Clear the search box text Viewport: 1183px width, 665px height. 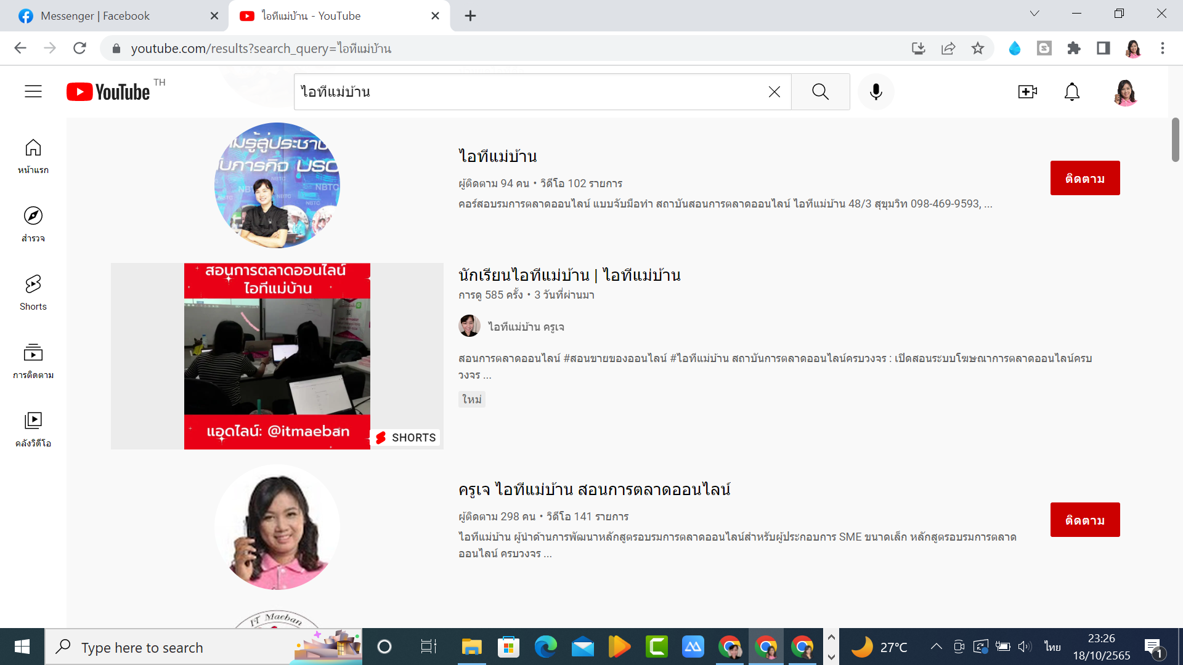(x=774, y=92)
